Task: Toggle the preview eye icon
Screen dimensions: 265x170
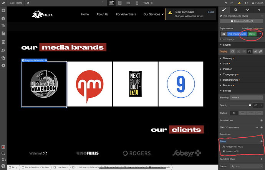Action: (x=28, y=3)
